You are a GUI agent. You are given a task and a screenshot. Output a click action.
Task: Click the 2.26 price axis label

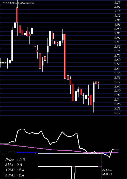117,104
